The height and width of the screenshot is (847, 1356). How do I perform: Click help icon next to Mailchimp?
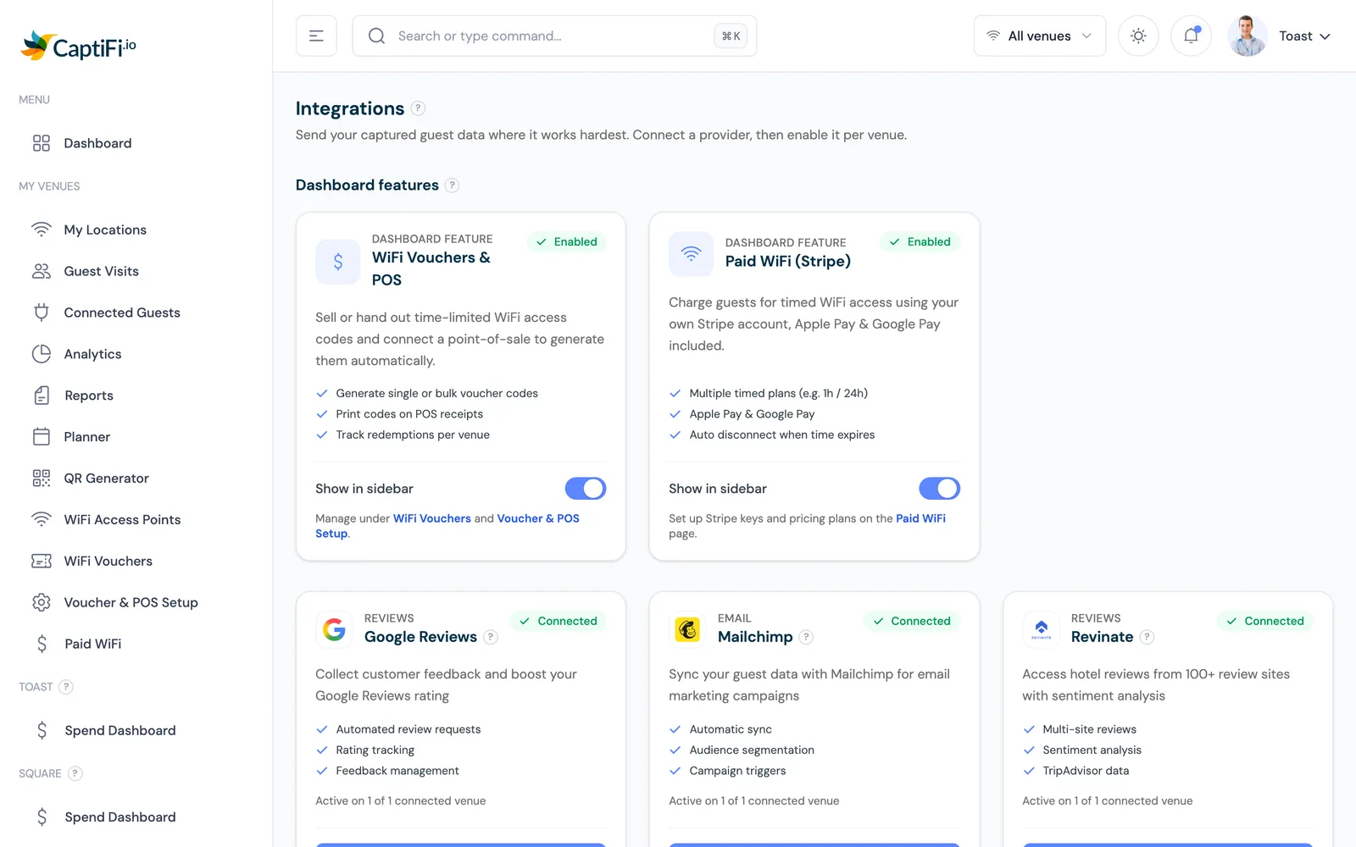click(806, 637)
